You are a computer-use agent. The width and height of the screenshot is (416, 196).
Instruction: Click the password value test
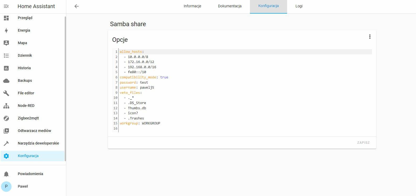click(144, 82)
